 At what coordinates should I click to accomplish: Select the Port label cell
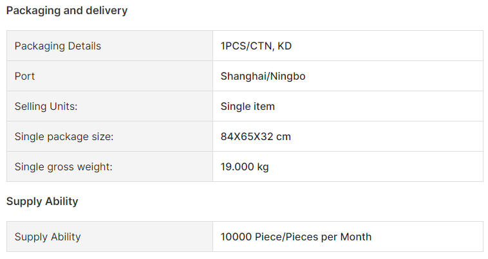point(109,76)
